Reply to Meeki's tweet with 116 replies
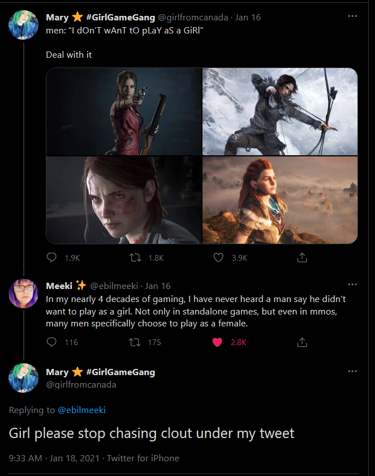 click(51, 342)
